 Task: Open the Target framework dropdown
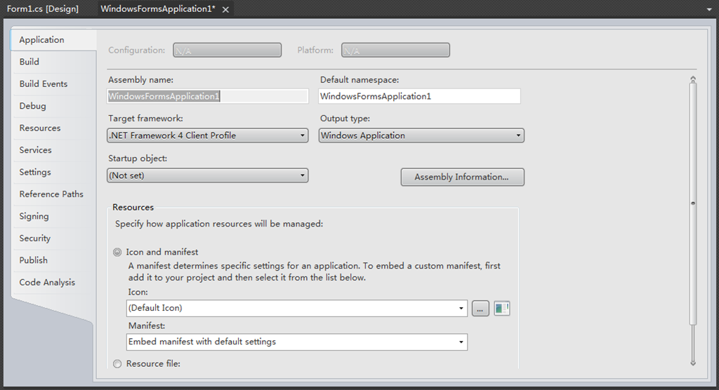pos(207,135)
